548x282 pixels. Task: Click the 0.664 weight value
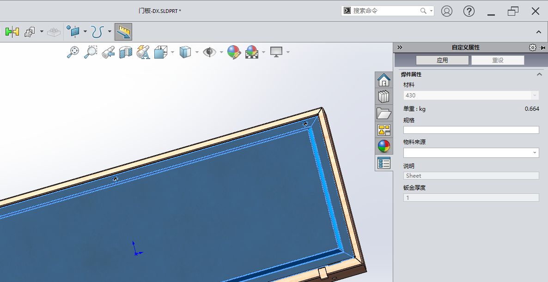[532, 109]
